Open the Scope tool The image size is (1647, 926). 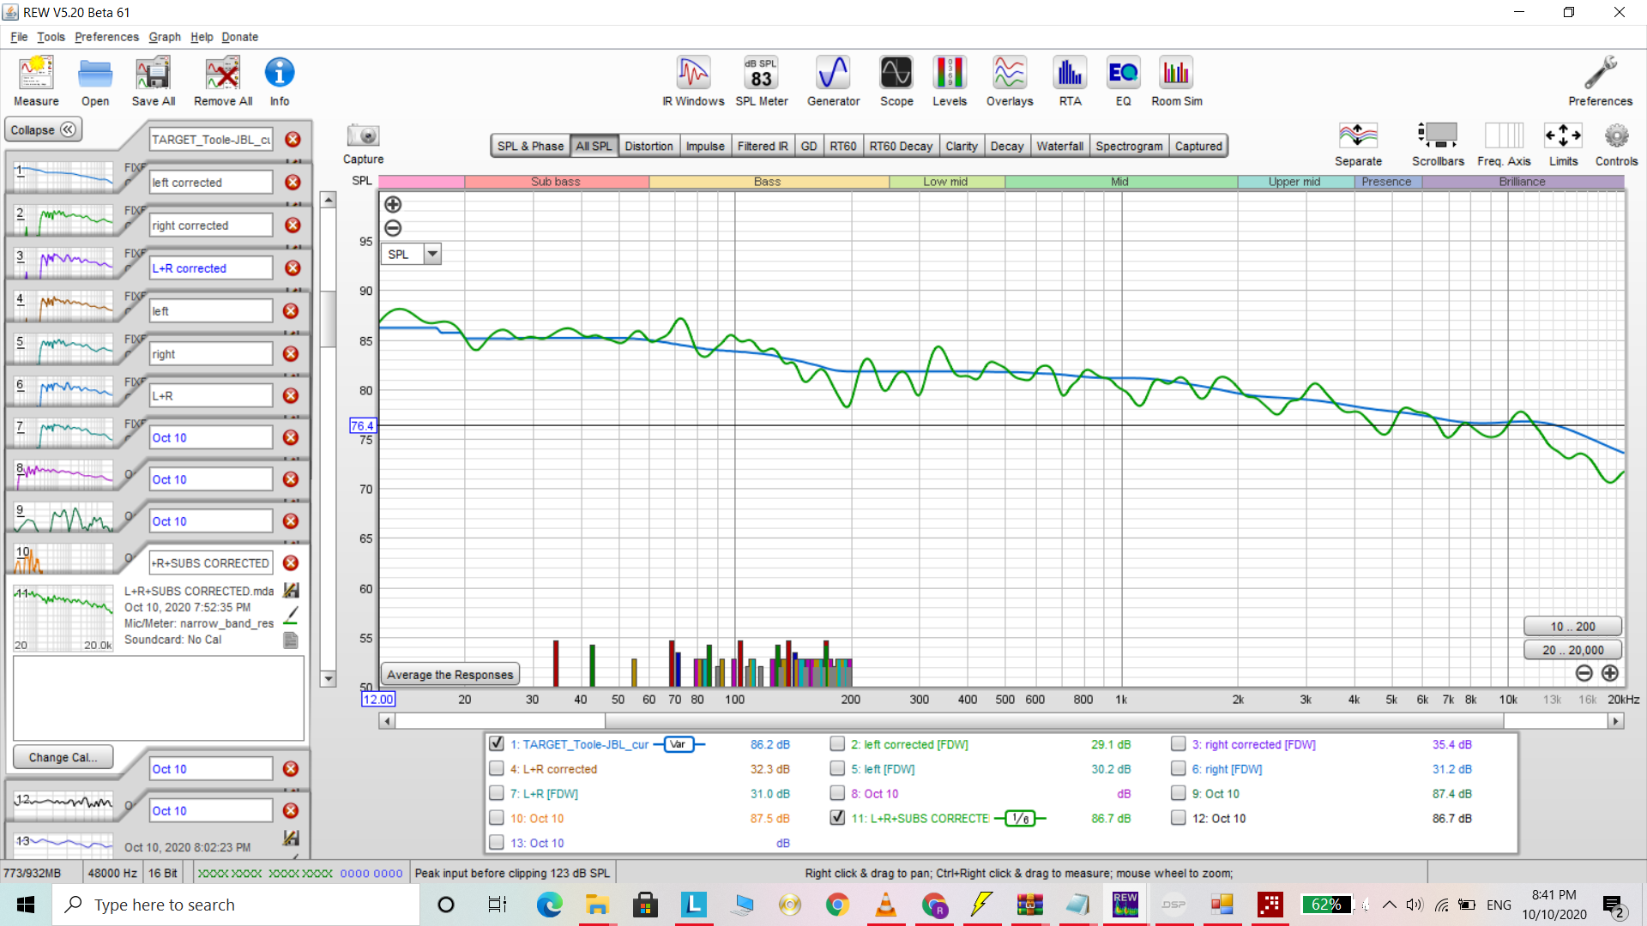point(896,81)
